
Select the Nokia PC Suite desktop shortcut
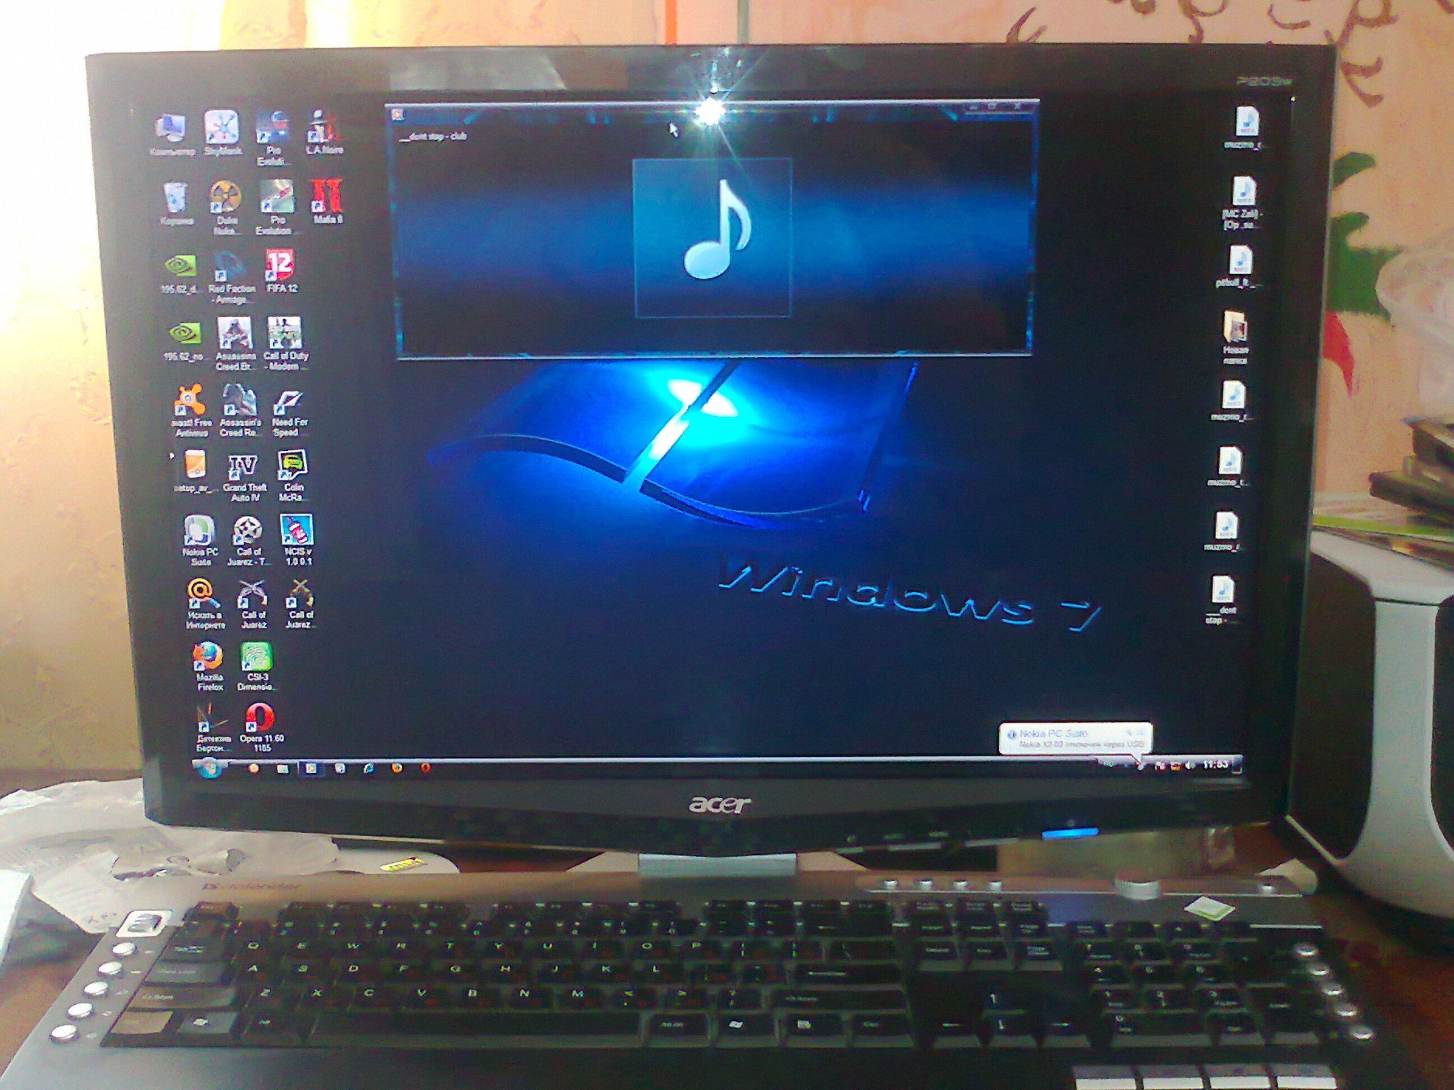199,540
